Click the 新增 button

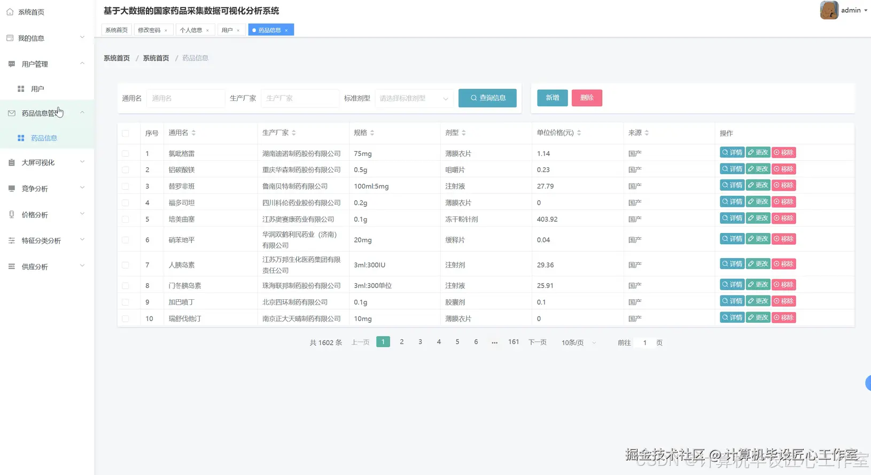pyautogui.click(x=553, y=98)
